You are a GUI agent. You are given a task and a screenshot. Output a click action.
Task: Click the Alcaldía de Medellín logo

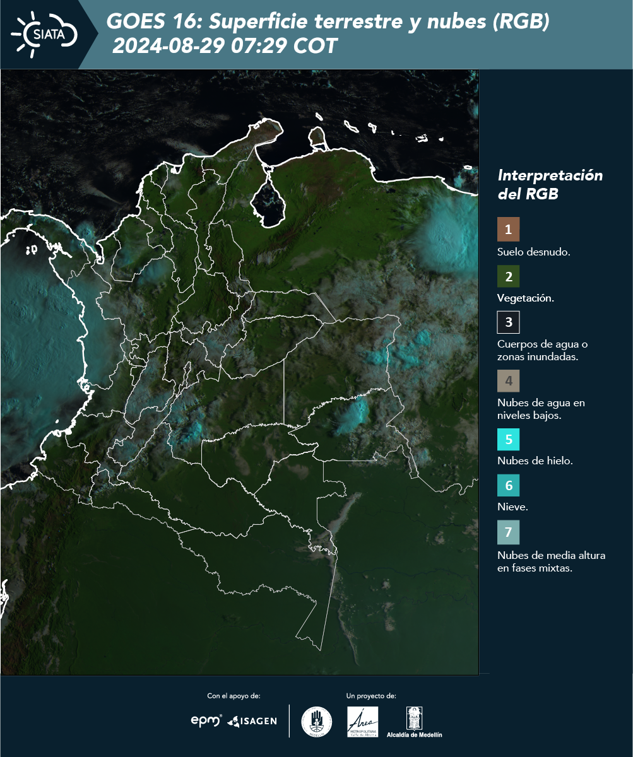(414, 722)
